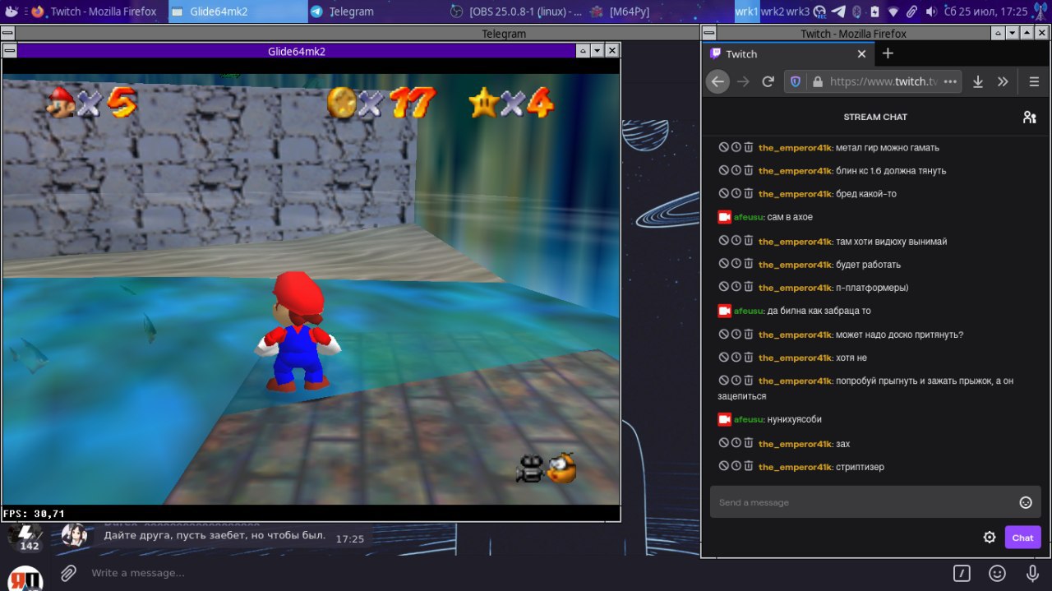Open Telegram bot commands slash icon
This screenshot has height=591, width=1052.
click(x=962, y=573)
